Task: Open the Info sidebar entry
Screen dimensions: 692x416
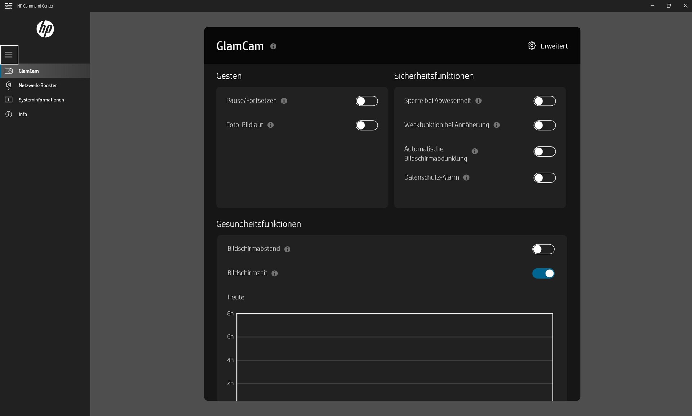Action: pos(23,114)
